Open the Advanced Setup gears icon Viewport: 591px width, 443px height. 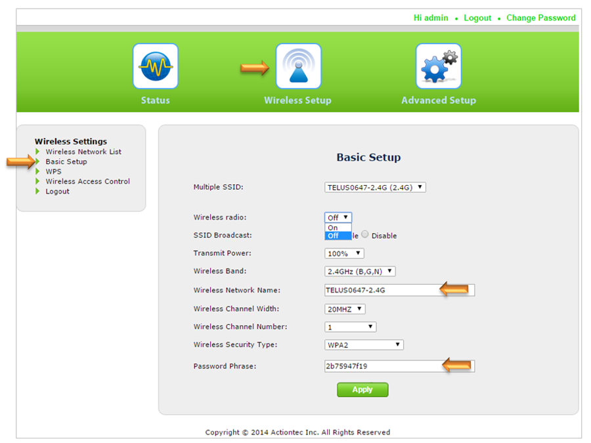coord(439,66)
